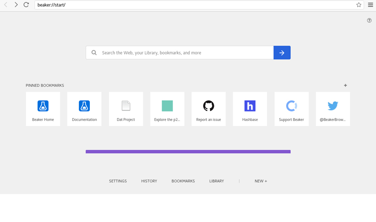
Task: Open the browser hamburger menu
Action: [x=370, y=5]
